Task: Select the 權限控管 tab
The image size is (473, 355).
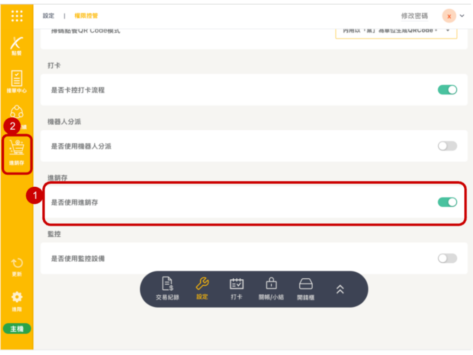Action: pyautogui.click(x=86, y=16)
